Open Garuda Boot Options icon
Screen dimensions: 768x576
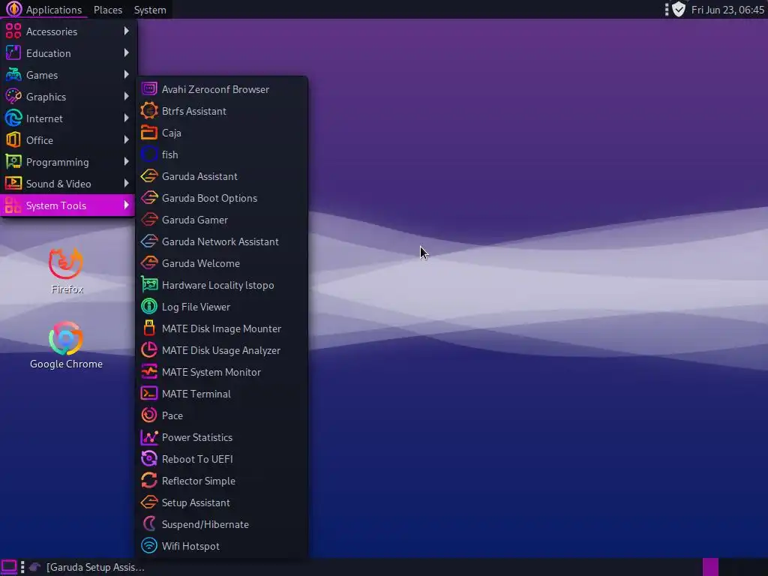(x=149, y=198)
